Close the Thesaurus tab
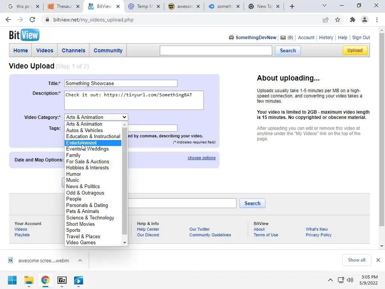This screenshot has height=289, width=385. [x=78, y=6]
